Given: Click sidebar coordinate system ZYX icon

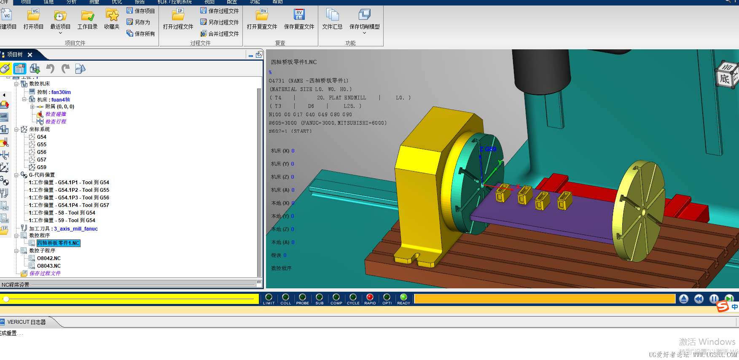Looking at the screenshot, I should [x=5, y=167].
